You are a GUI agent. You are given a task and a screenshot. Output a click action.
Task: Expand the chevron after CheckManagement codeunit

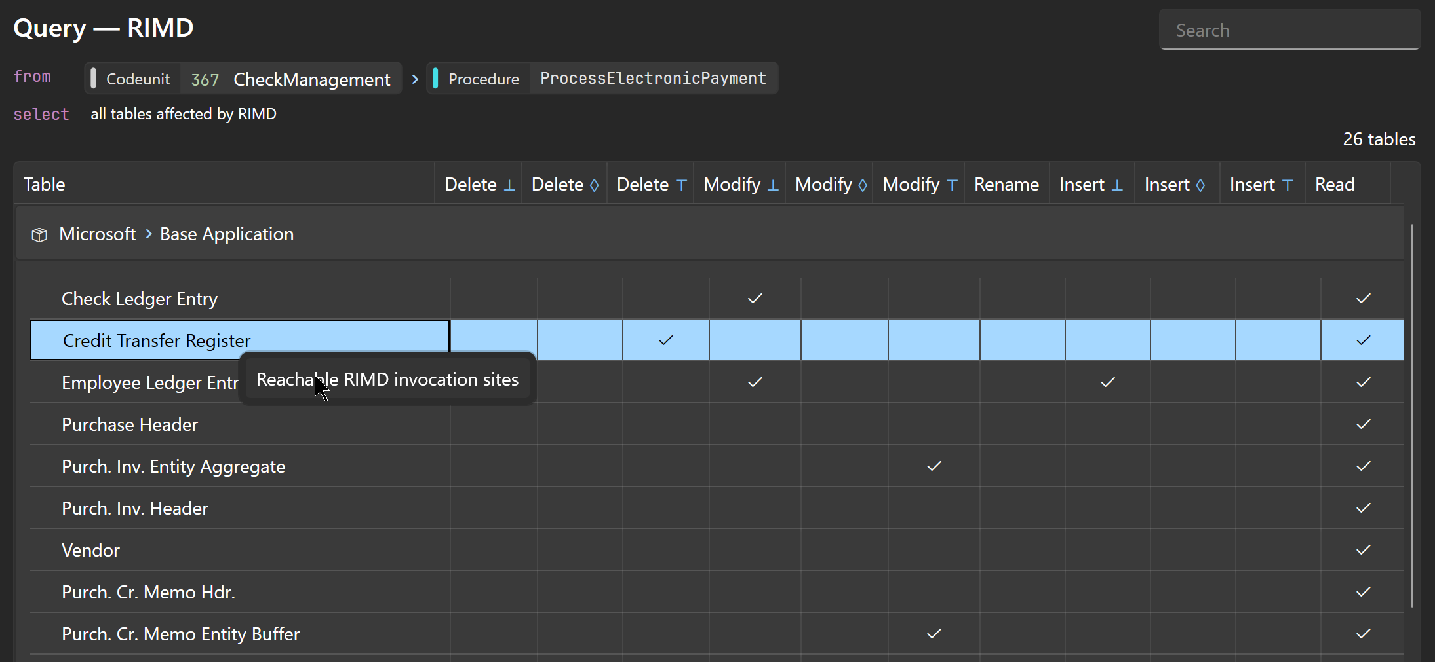[415, 79]
